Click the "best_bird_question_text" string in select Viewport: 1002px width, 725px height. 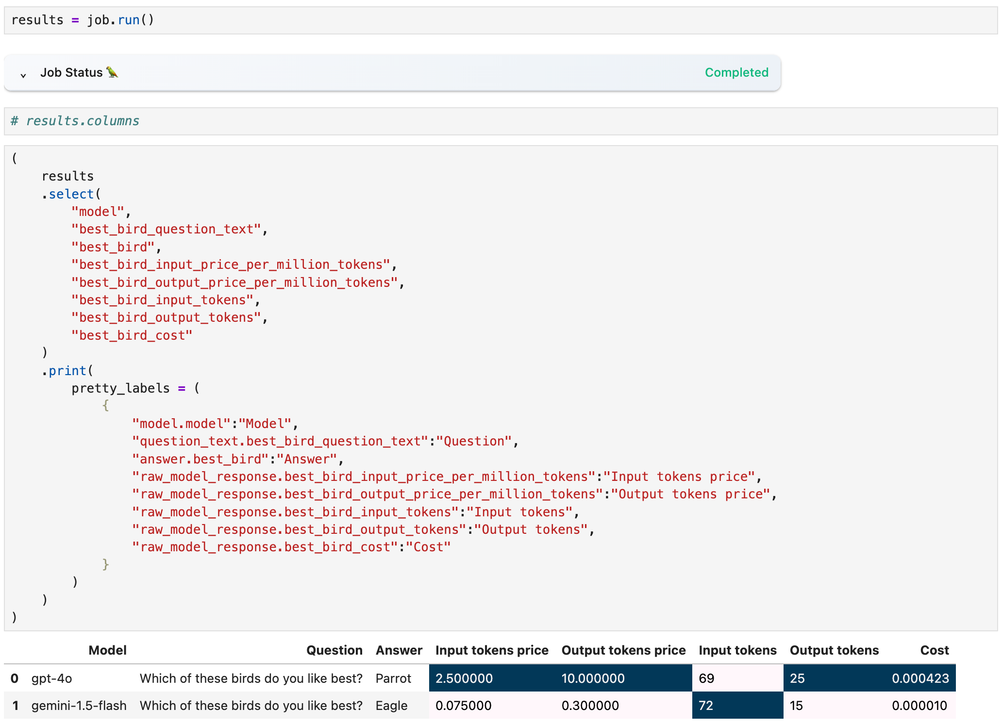click(167, 229)
